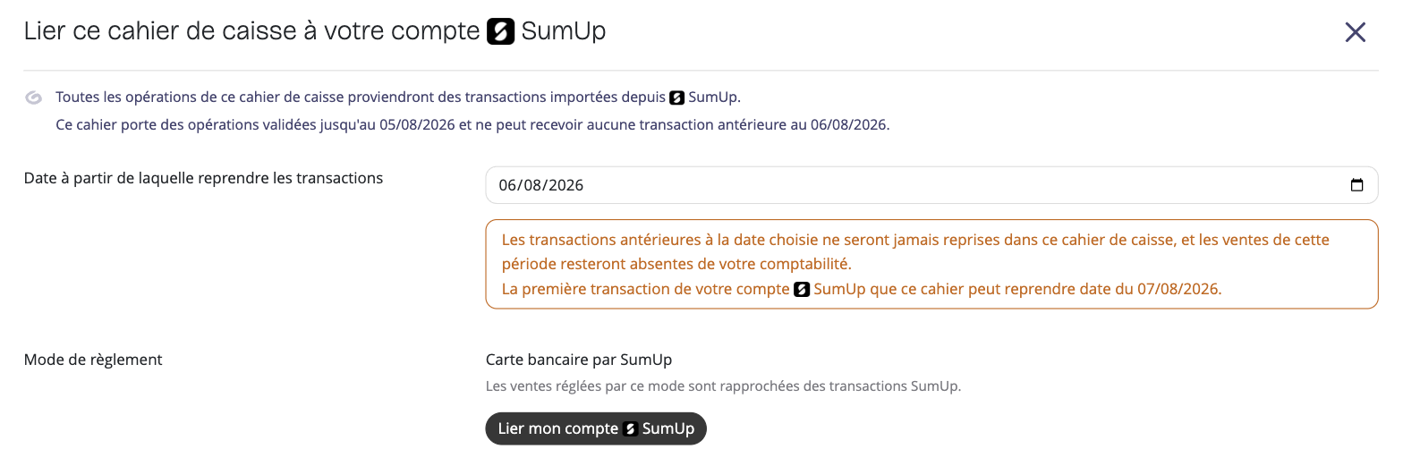Click the line "Ce cahier porte des opérations validées"
Viewport: 1403px width, 466px height.
point(472,124)
